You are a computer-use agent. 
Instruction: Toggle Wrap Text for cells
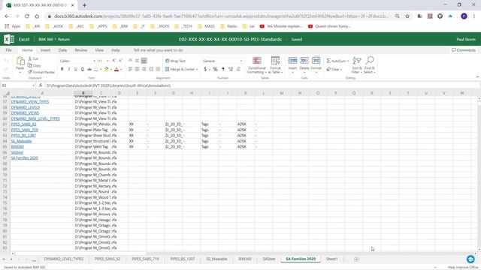pyautogui.click(x=175, y=61)
